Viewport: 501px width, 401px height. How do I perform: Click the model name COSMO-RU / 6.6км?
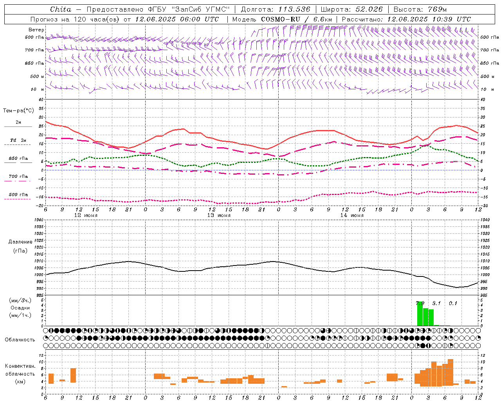pos(297,19)
